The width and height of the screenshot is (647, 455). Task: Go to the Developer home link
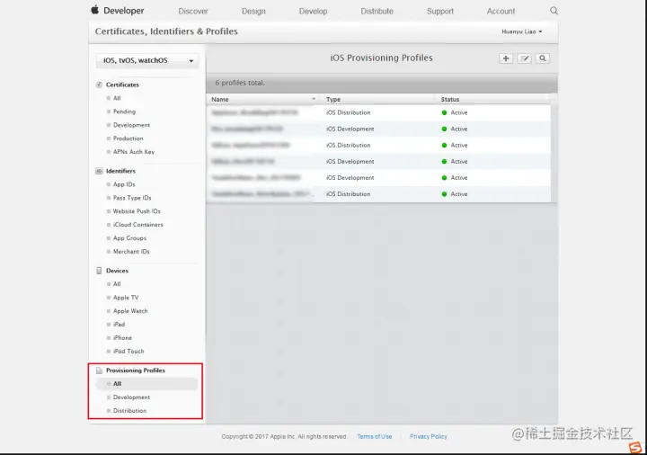123,11
